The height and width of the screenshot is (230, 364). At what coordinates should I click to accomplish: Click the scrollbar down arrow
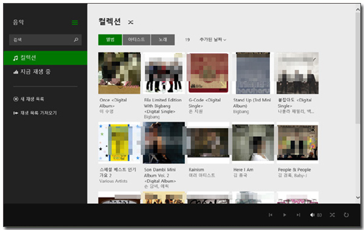tap(358, 197)
